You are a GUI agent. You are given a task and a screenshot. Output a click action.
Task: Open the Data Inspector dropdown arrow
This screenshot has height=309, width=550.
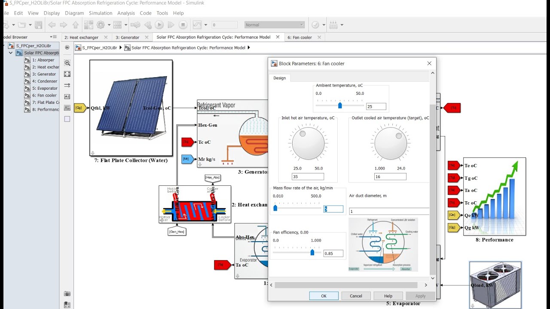coord(206,25)
